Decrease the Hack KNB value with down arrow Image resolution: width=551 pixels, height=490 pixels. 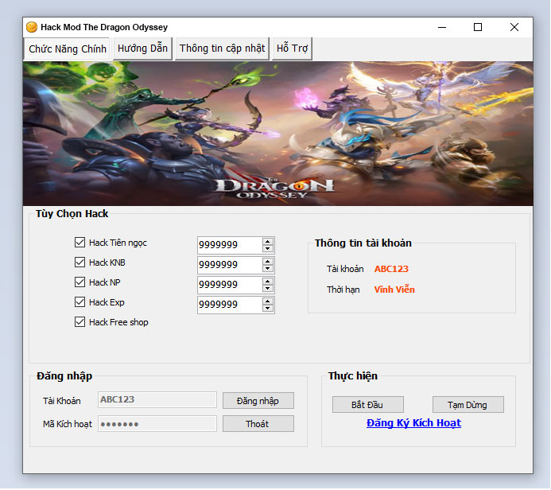[268, 269]
